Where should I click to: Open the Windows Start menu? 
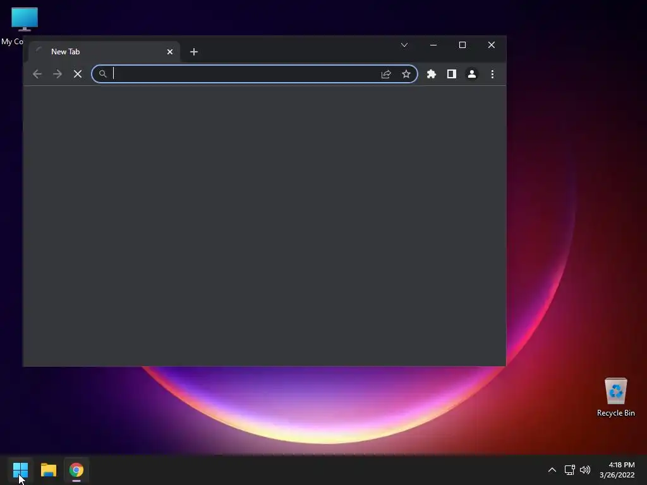point(20,470)
